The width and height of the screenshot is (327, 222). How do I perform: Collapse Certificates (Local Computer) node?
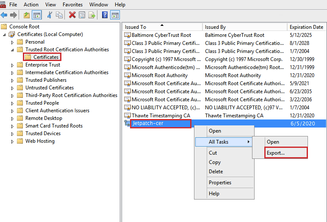click(4, 35)
